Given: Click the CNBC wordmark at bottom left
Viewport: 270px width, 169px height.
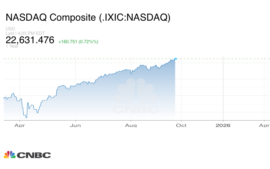Looking at the screenshot, I should click(33, 155).
